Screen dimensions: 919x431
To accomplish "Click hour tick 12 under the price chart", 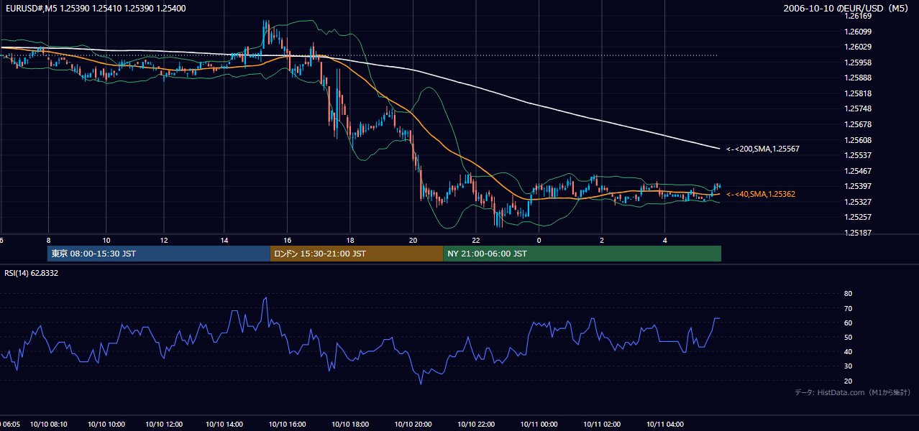I will (164, 240).
